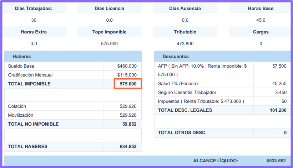Select the 'Días Ausencia' header

point(185,9)
